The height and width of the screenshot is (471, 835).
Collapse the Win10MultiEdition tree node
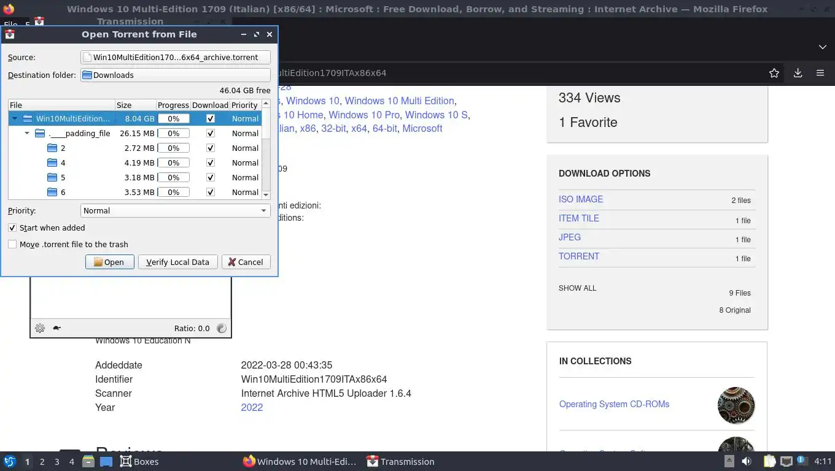[15, 118]
